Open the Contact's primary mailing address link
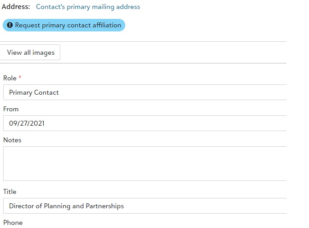 tap(88, 7)
